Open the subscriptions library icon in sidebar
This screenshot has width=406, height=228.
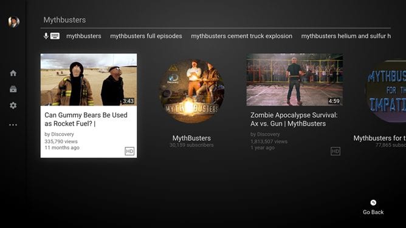[x=13, y=89]
